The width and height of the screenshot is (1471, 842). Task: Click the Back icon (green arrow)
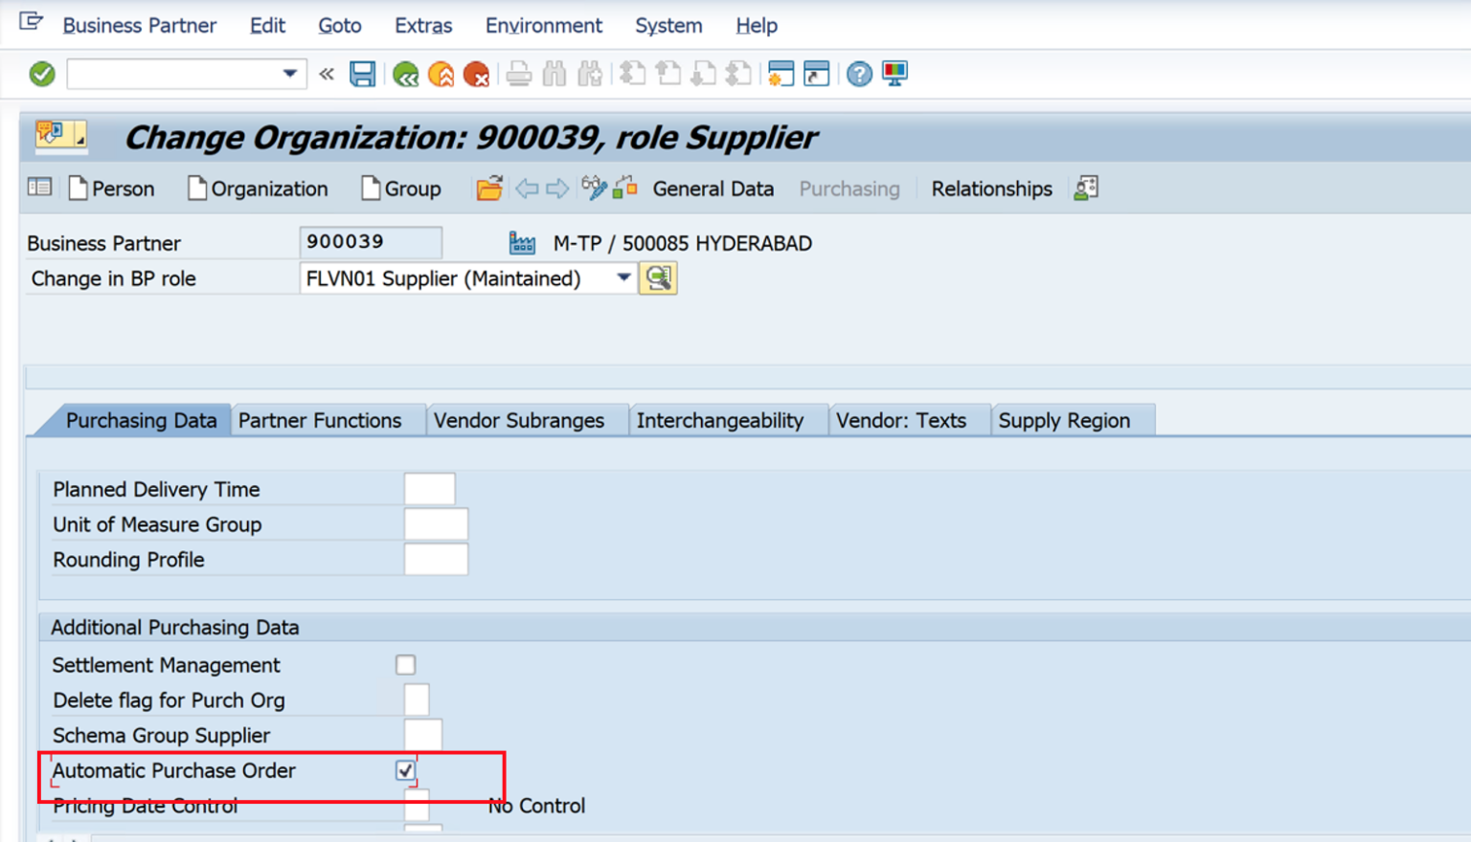coord(405,74)
